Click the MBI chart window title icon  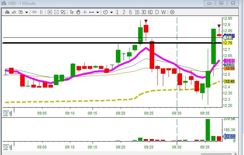tap(4, 3)
